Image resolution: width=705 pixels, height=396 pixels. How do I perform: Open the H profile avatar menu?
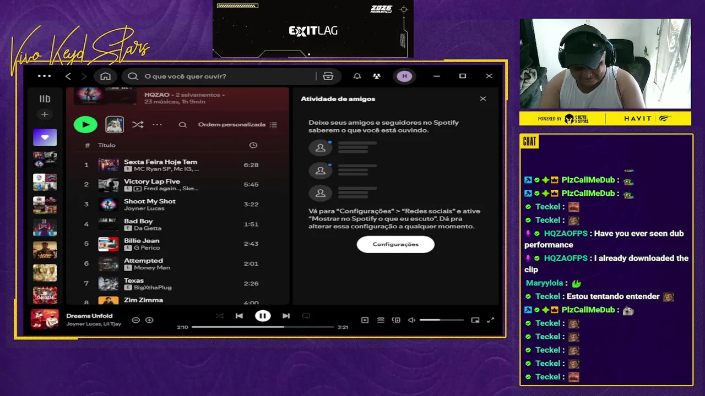click(x=405, y=76)
